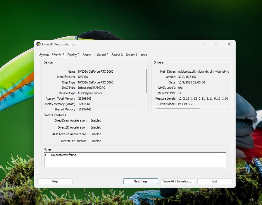Select the Name value NVIDIA GeForce RTX 3060
The width and height of the screenshot is (262, 205).
point(96,71)
